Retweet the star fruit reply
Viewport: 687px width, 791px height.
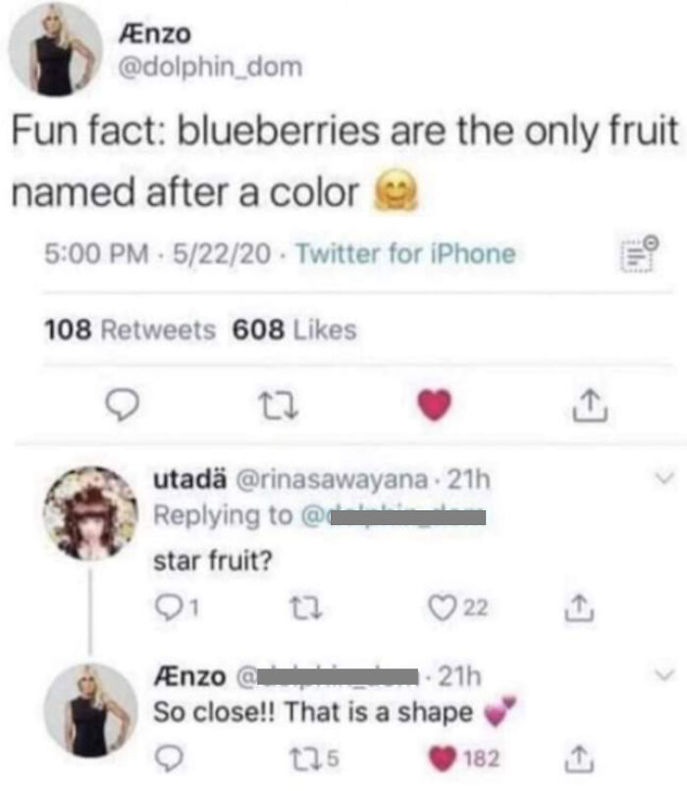[x=307, y=607]
